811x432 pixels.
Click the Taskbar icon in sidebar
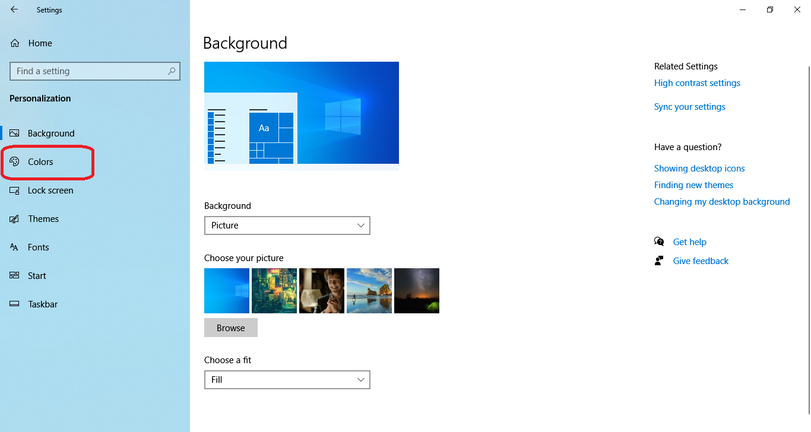click(x=15, y=304)
